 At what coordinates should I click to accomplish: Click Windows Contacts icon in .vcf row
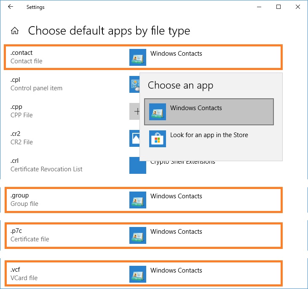pyautogui.click(x=137, y=274)
